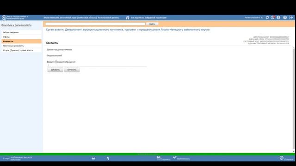
Task: Click the registry logo icon in header
Action: [4, 18]
